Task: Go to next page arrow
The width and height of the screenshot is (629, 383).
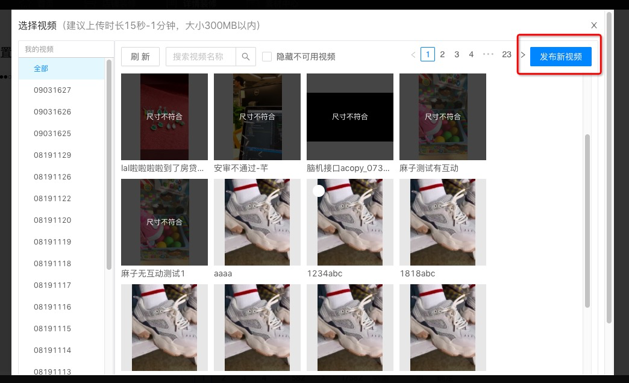Action: click(x=523, y=55)
